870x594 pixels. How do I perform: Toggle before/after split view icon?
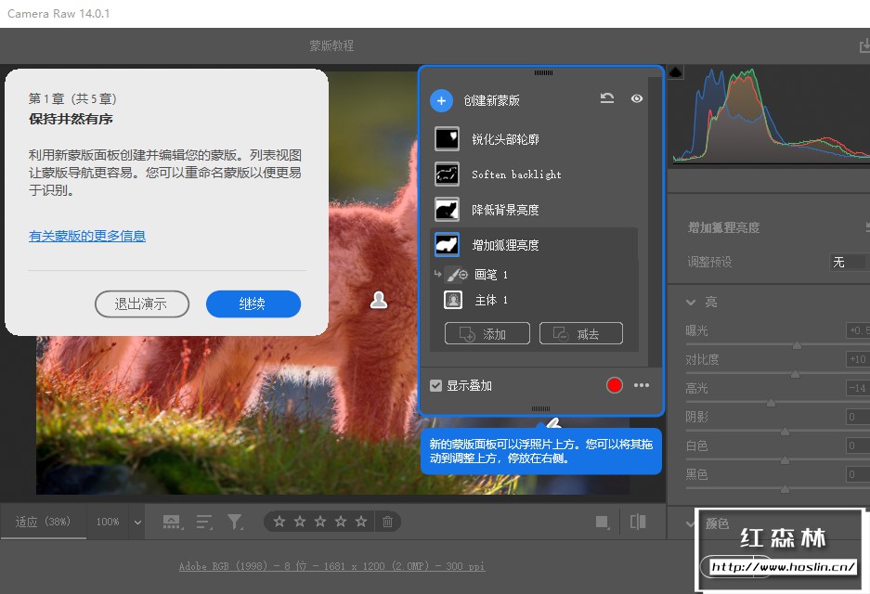[x=638, y=522]
